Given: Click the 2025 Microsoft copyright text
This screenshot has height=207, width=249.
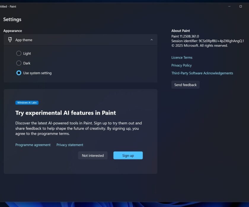Looking at the screenshot, I should [x=199, y=46].
